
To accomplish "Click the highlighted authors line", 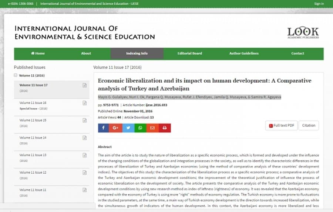I will click(x=189, y=97).
